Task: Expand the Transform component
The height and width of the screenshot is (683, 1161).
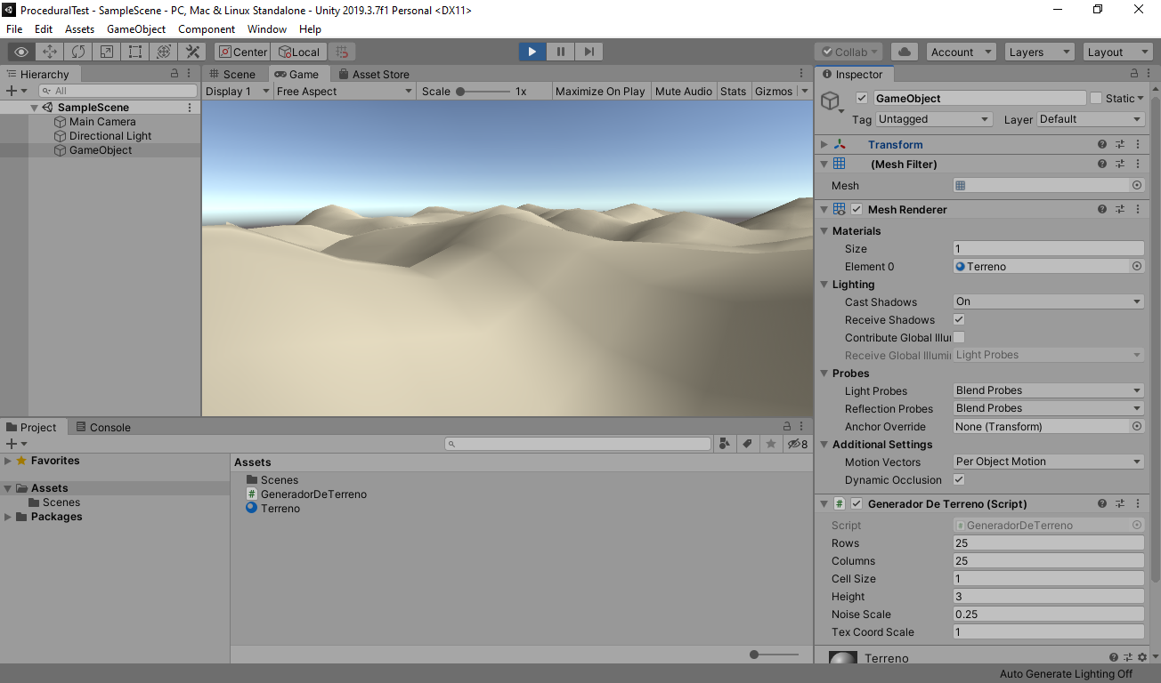Action: click(824, 144)
